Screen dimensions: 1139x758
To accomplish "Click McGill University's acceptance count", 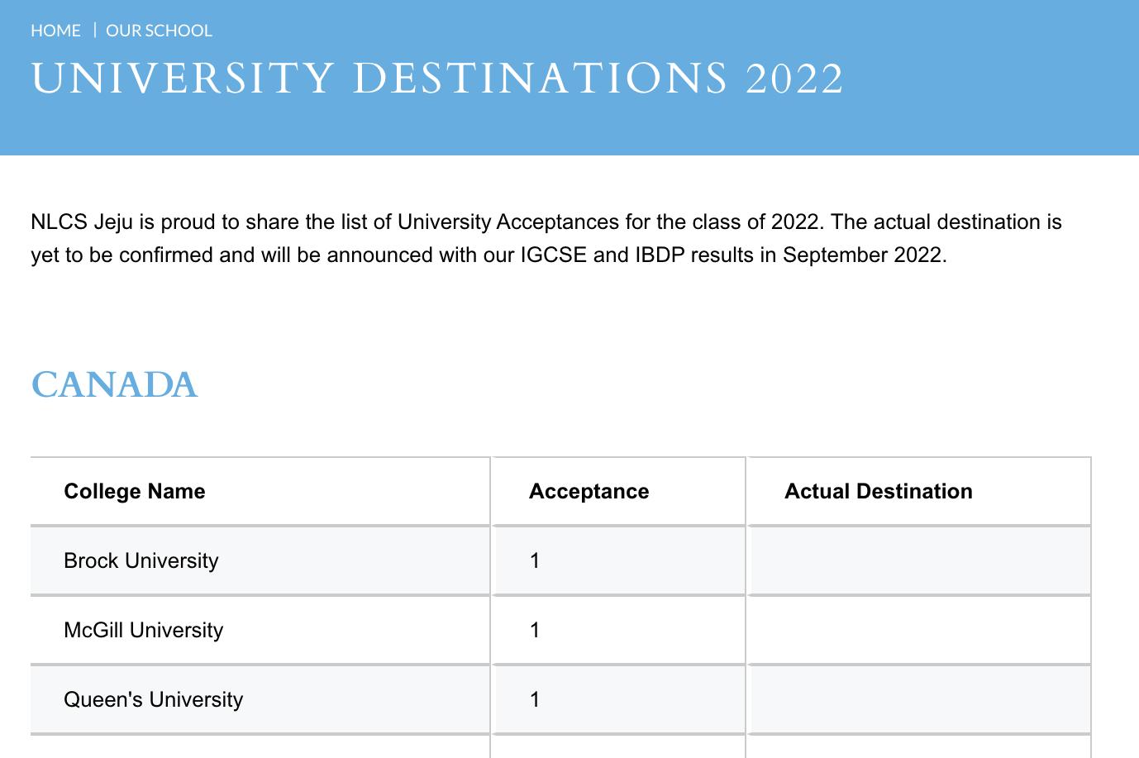I will (535, 630).
